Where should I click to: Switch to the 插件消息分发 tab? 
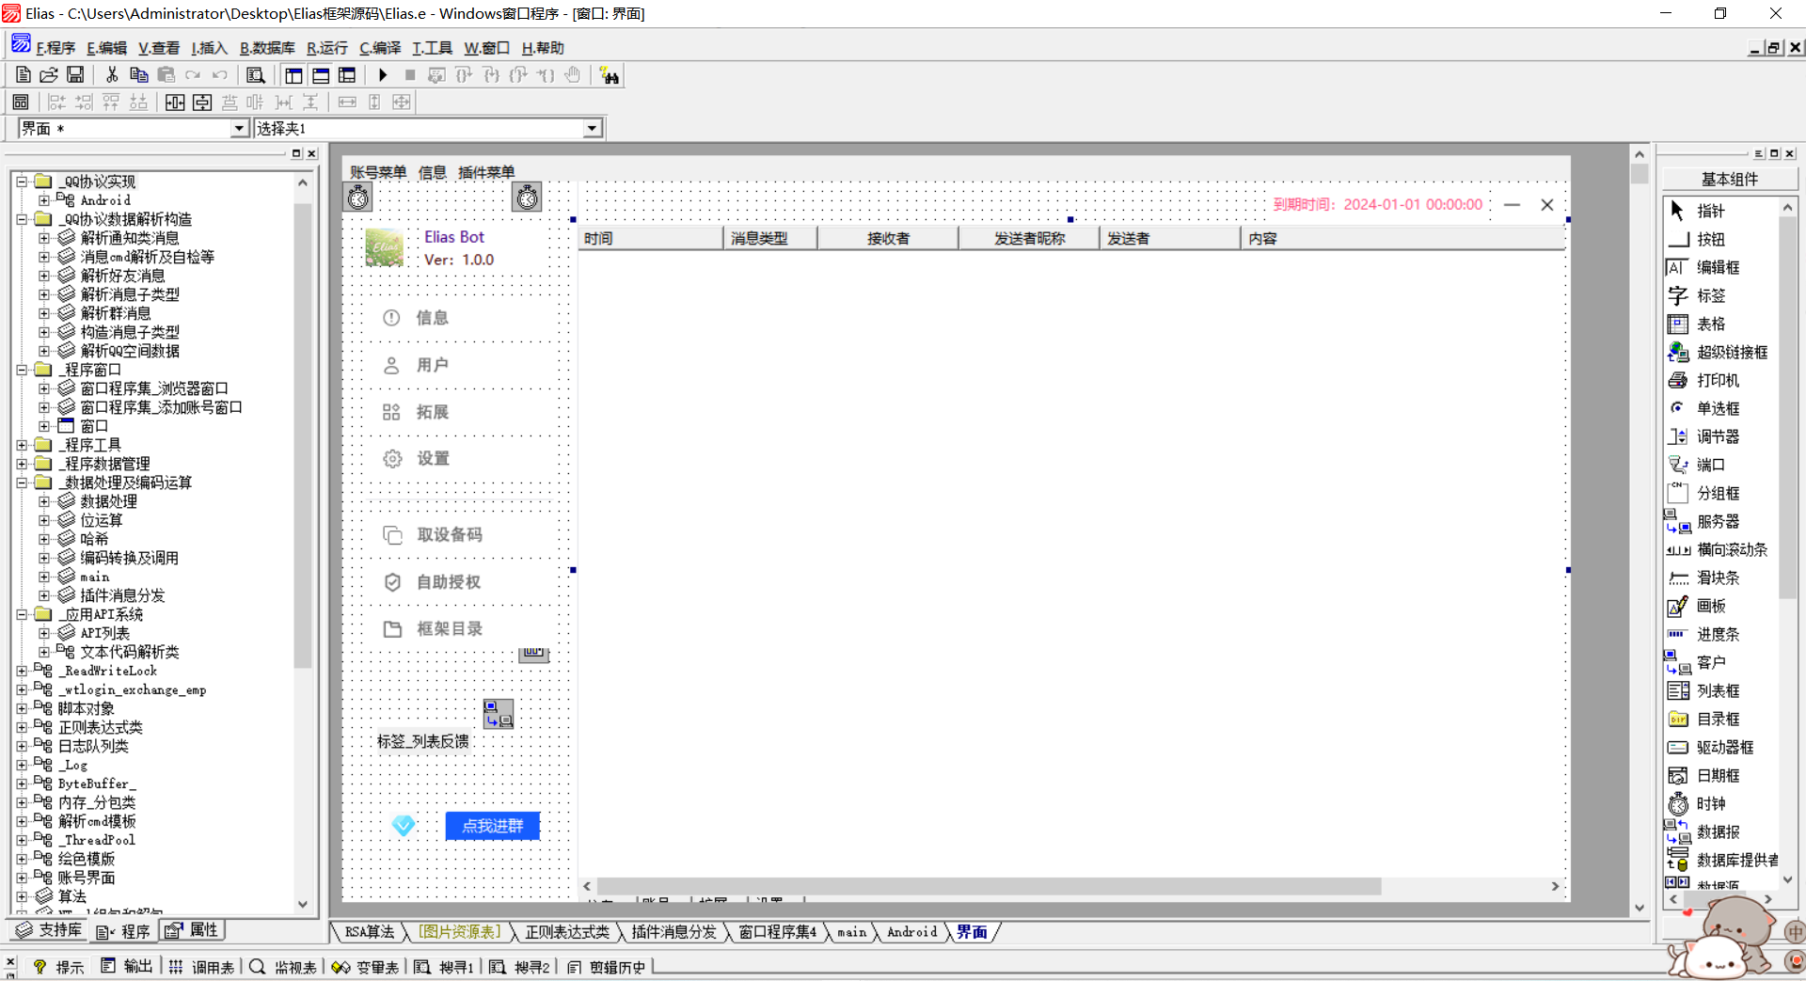tap(673, 932)
